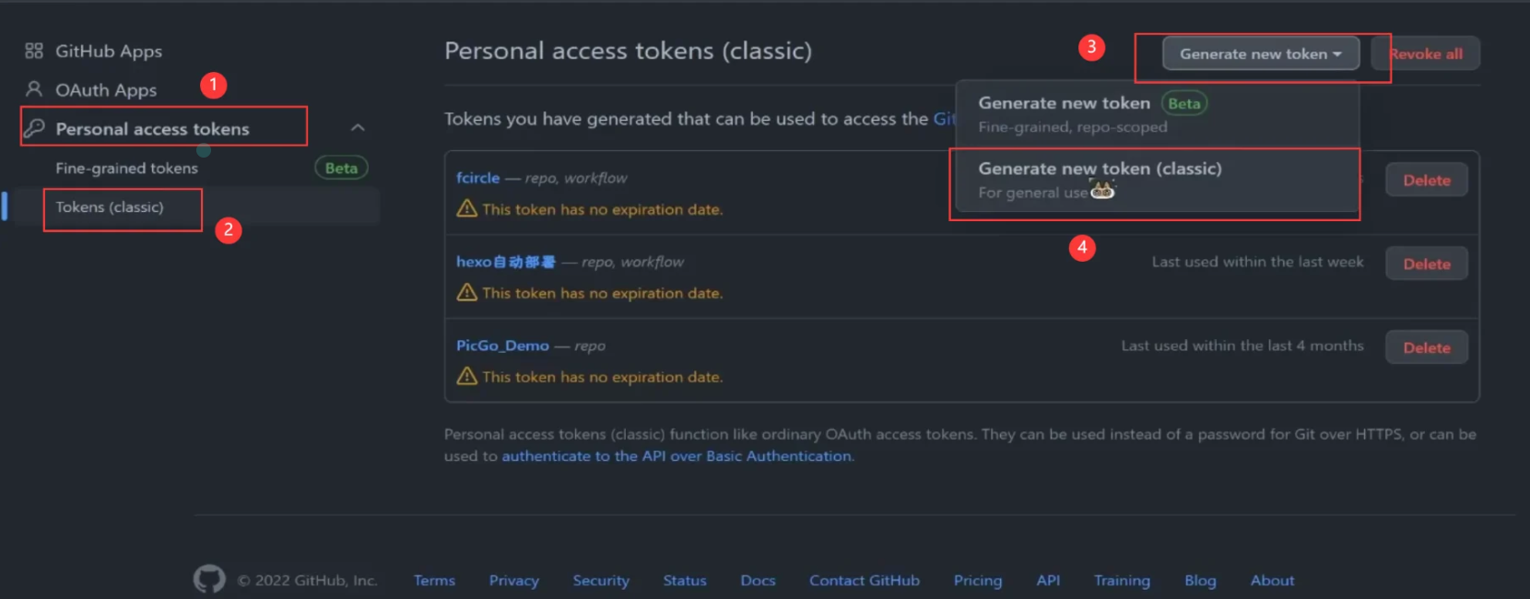Image resolution: width=1530 pixels, height=599 pixels.
Task: Click warning icon beside the hexo token
Action: tap(467, 293)
